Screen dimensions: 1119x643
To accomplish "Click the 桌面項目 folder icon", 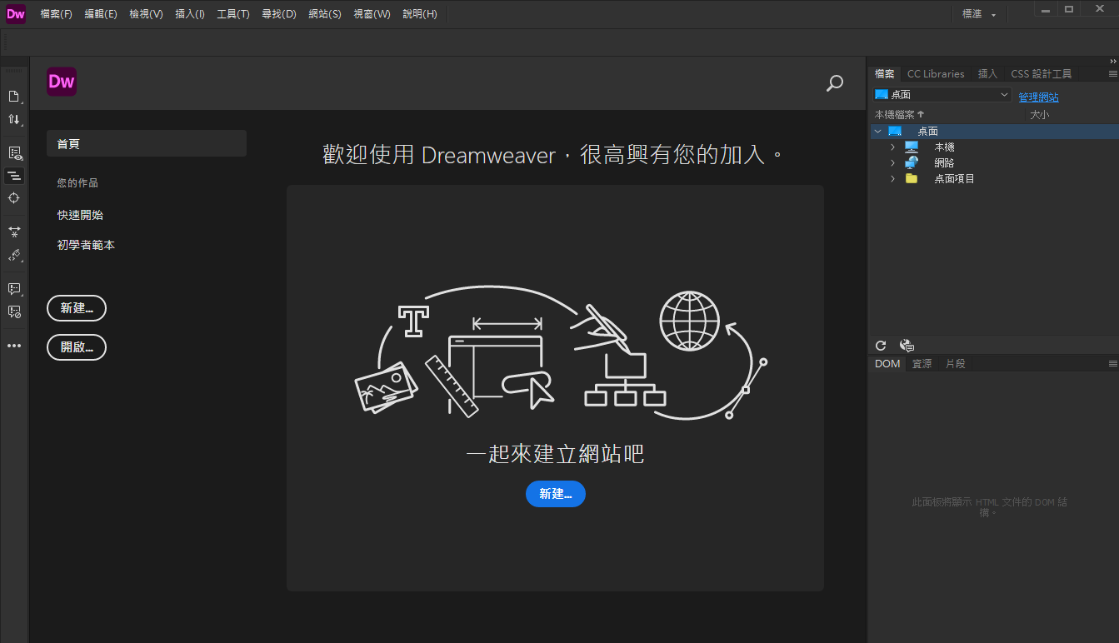I will [912, 178].
